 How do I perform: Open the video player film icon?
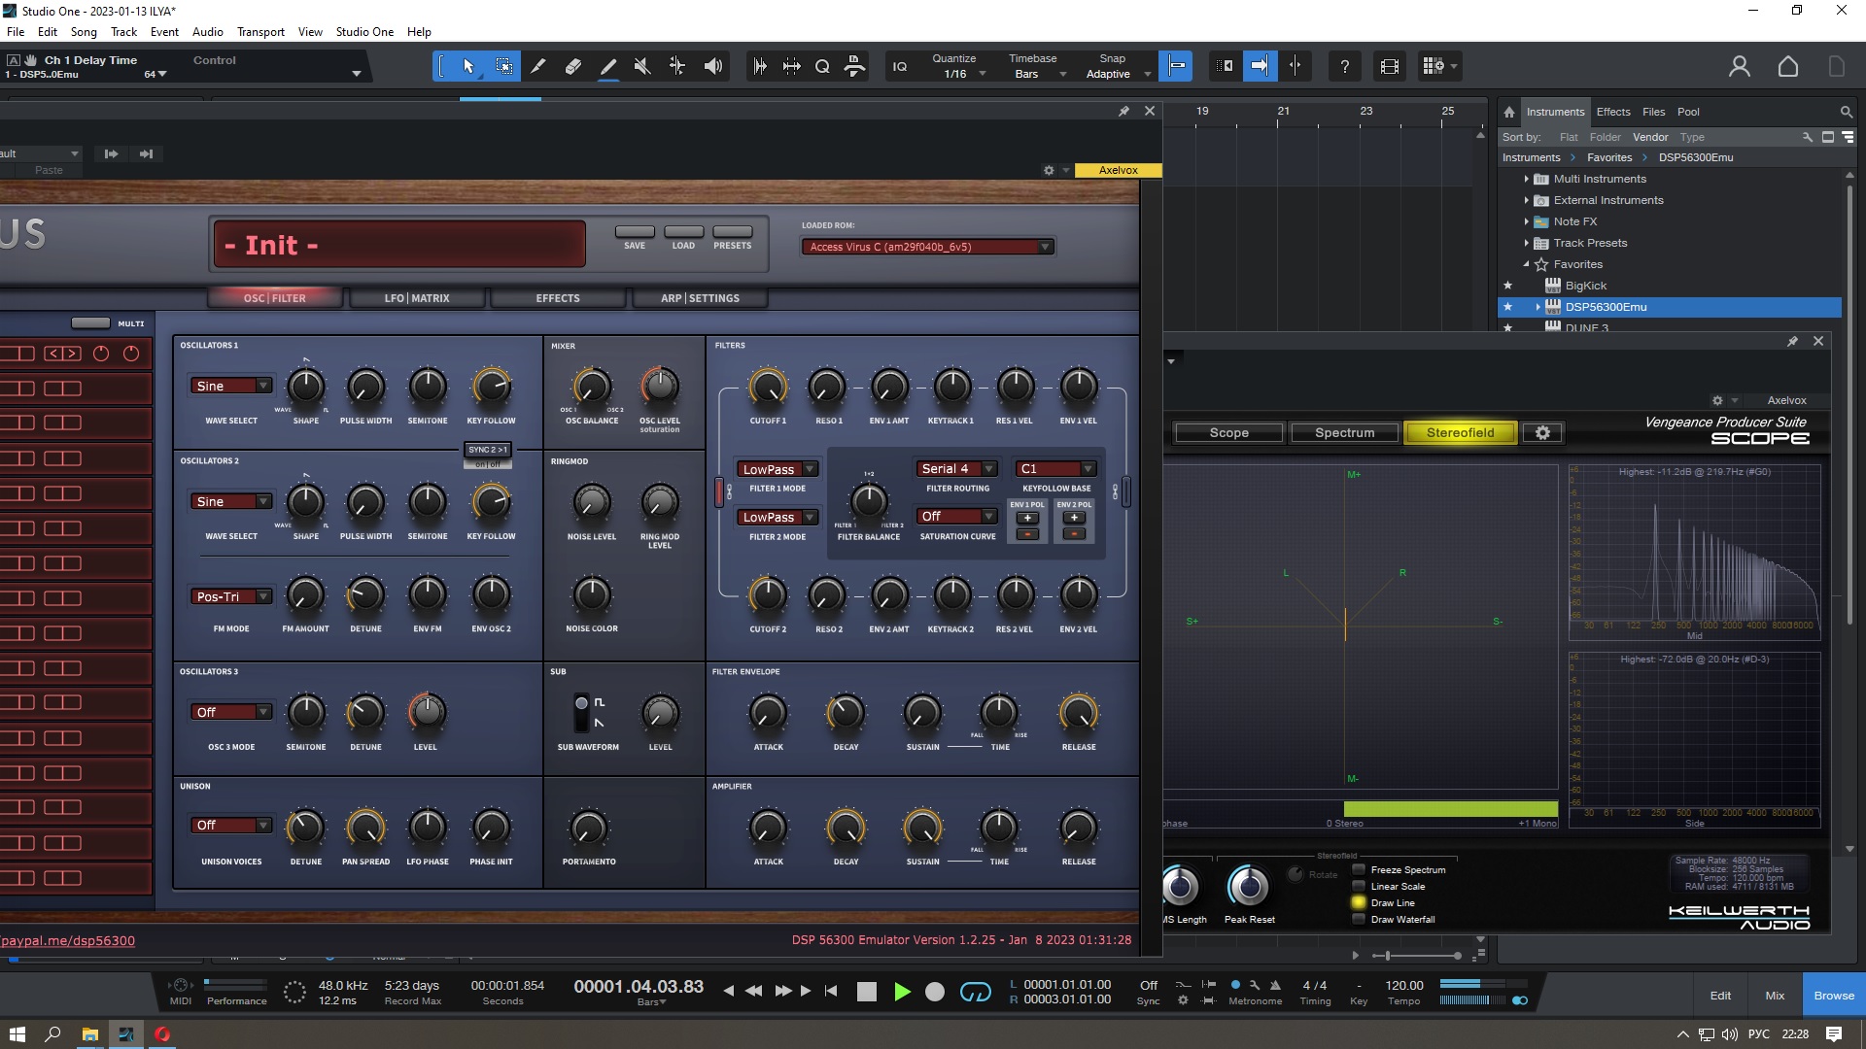click(1390, 66)
